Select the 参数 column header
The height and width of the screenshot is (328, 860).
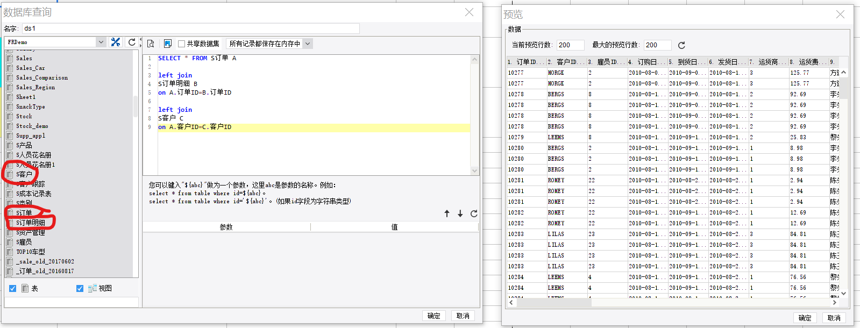226,227
